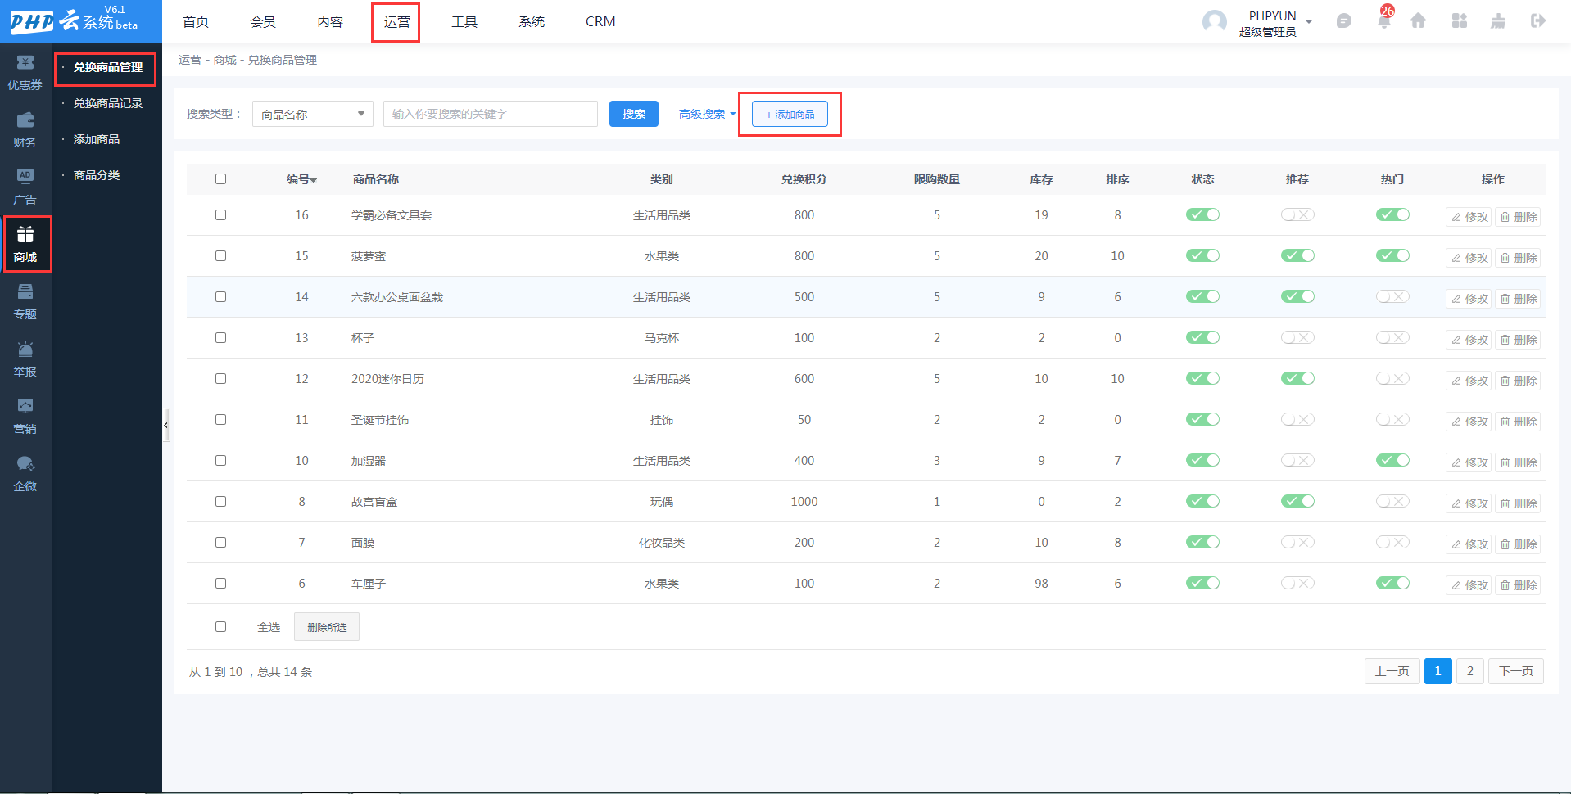
Task: Delete 车厘子 with 删除 button
Action: pos(1518,585)
